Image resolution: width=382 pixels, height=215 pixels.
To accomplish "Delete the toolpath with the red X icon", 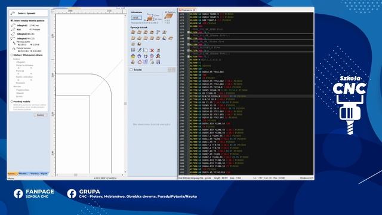I will [x=152, y=50].
